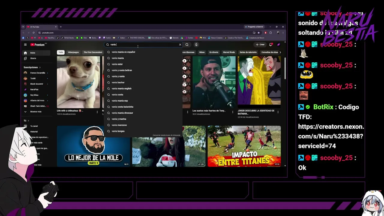
Task: Open Toniki channel subscription
Action: pos(37,78)
